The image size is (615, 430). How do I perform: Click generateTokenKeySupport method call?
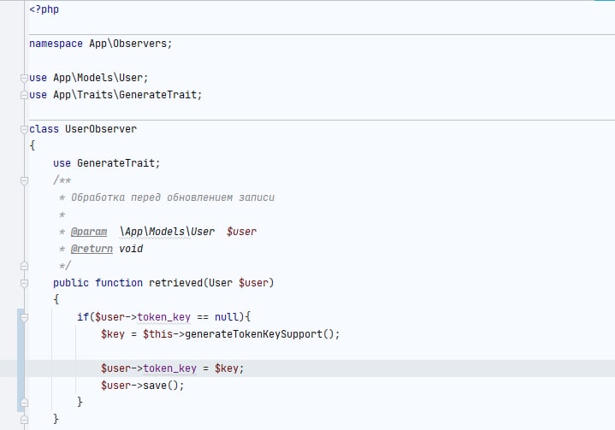[254, 334]
